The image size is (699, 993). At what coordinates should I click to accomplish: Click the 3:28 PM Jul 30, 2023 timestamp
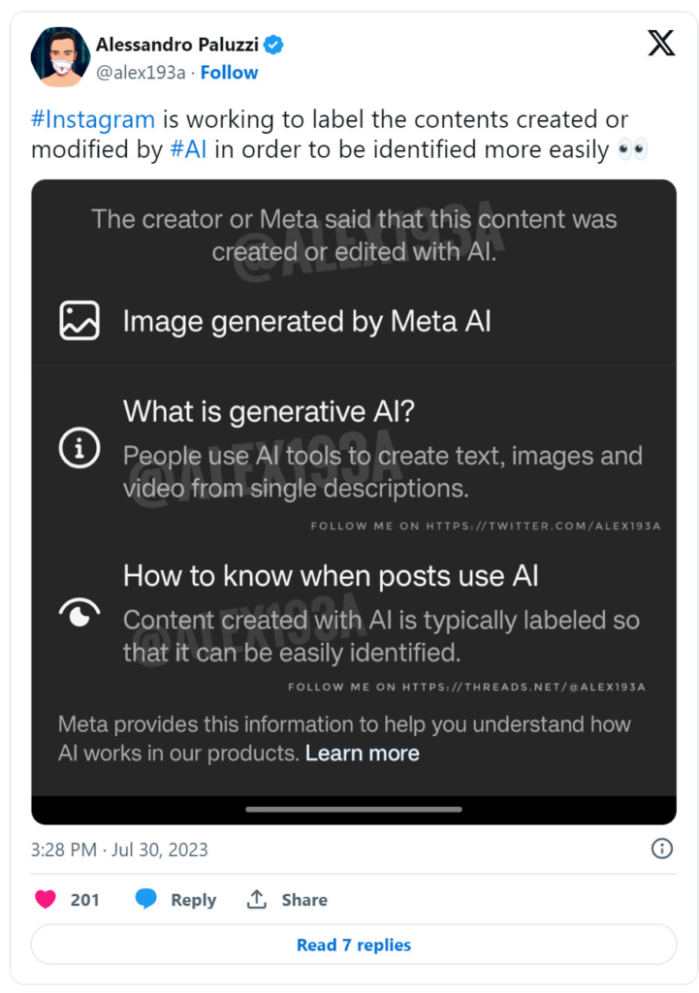click(119, 850)
